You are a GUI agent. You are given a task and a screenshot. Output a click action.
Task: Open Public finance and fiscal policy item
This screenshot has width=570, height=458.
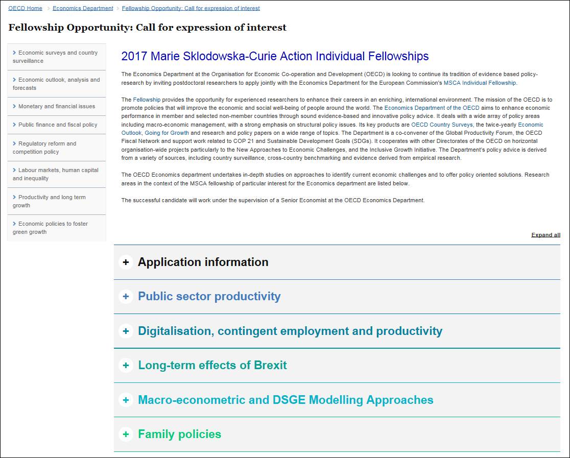57,125
